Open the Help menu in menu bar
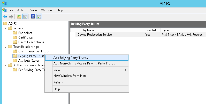The width and height of the screenshot is (206, 104). point(60,10)
